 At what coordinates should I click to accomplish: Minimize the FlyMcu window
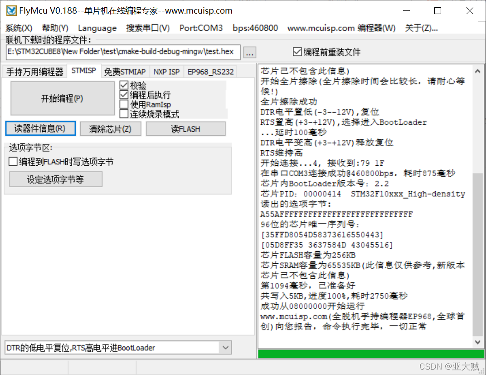406,11
